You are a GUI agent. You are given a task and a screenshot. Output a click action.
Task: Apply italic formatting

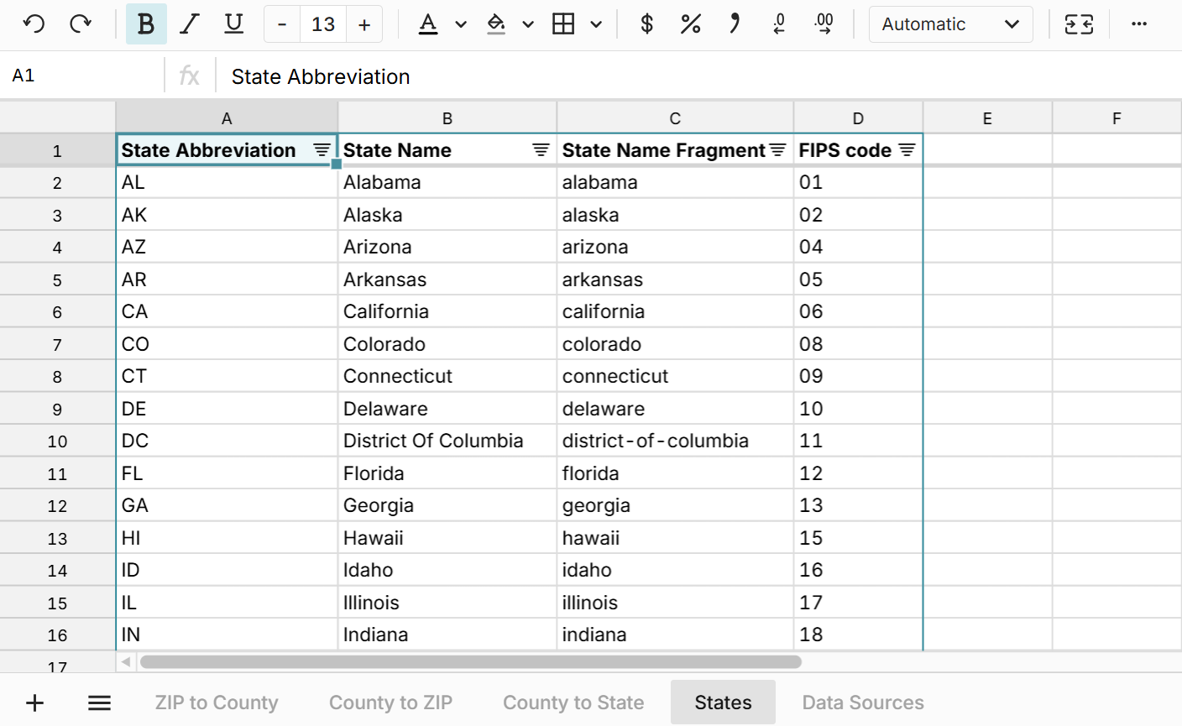(190, 24)
